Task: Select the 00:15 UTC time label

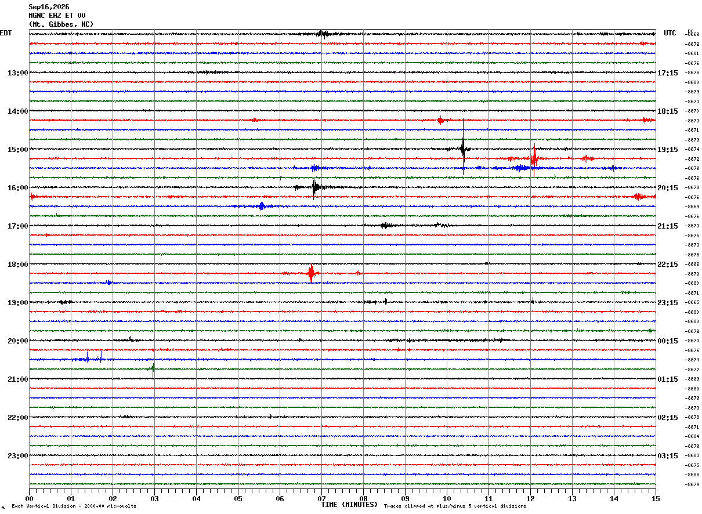Action: coord(667,341)
